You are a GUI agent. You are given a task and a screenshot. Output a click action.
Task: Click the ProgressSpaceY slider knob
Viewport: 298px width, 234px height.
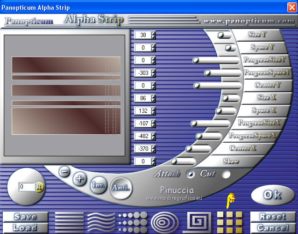(208, 73)
